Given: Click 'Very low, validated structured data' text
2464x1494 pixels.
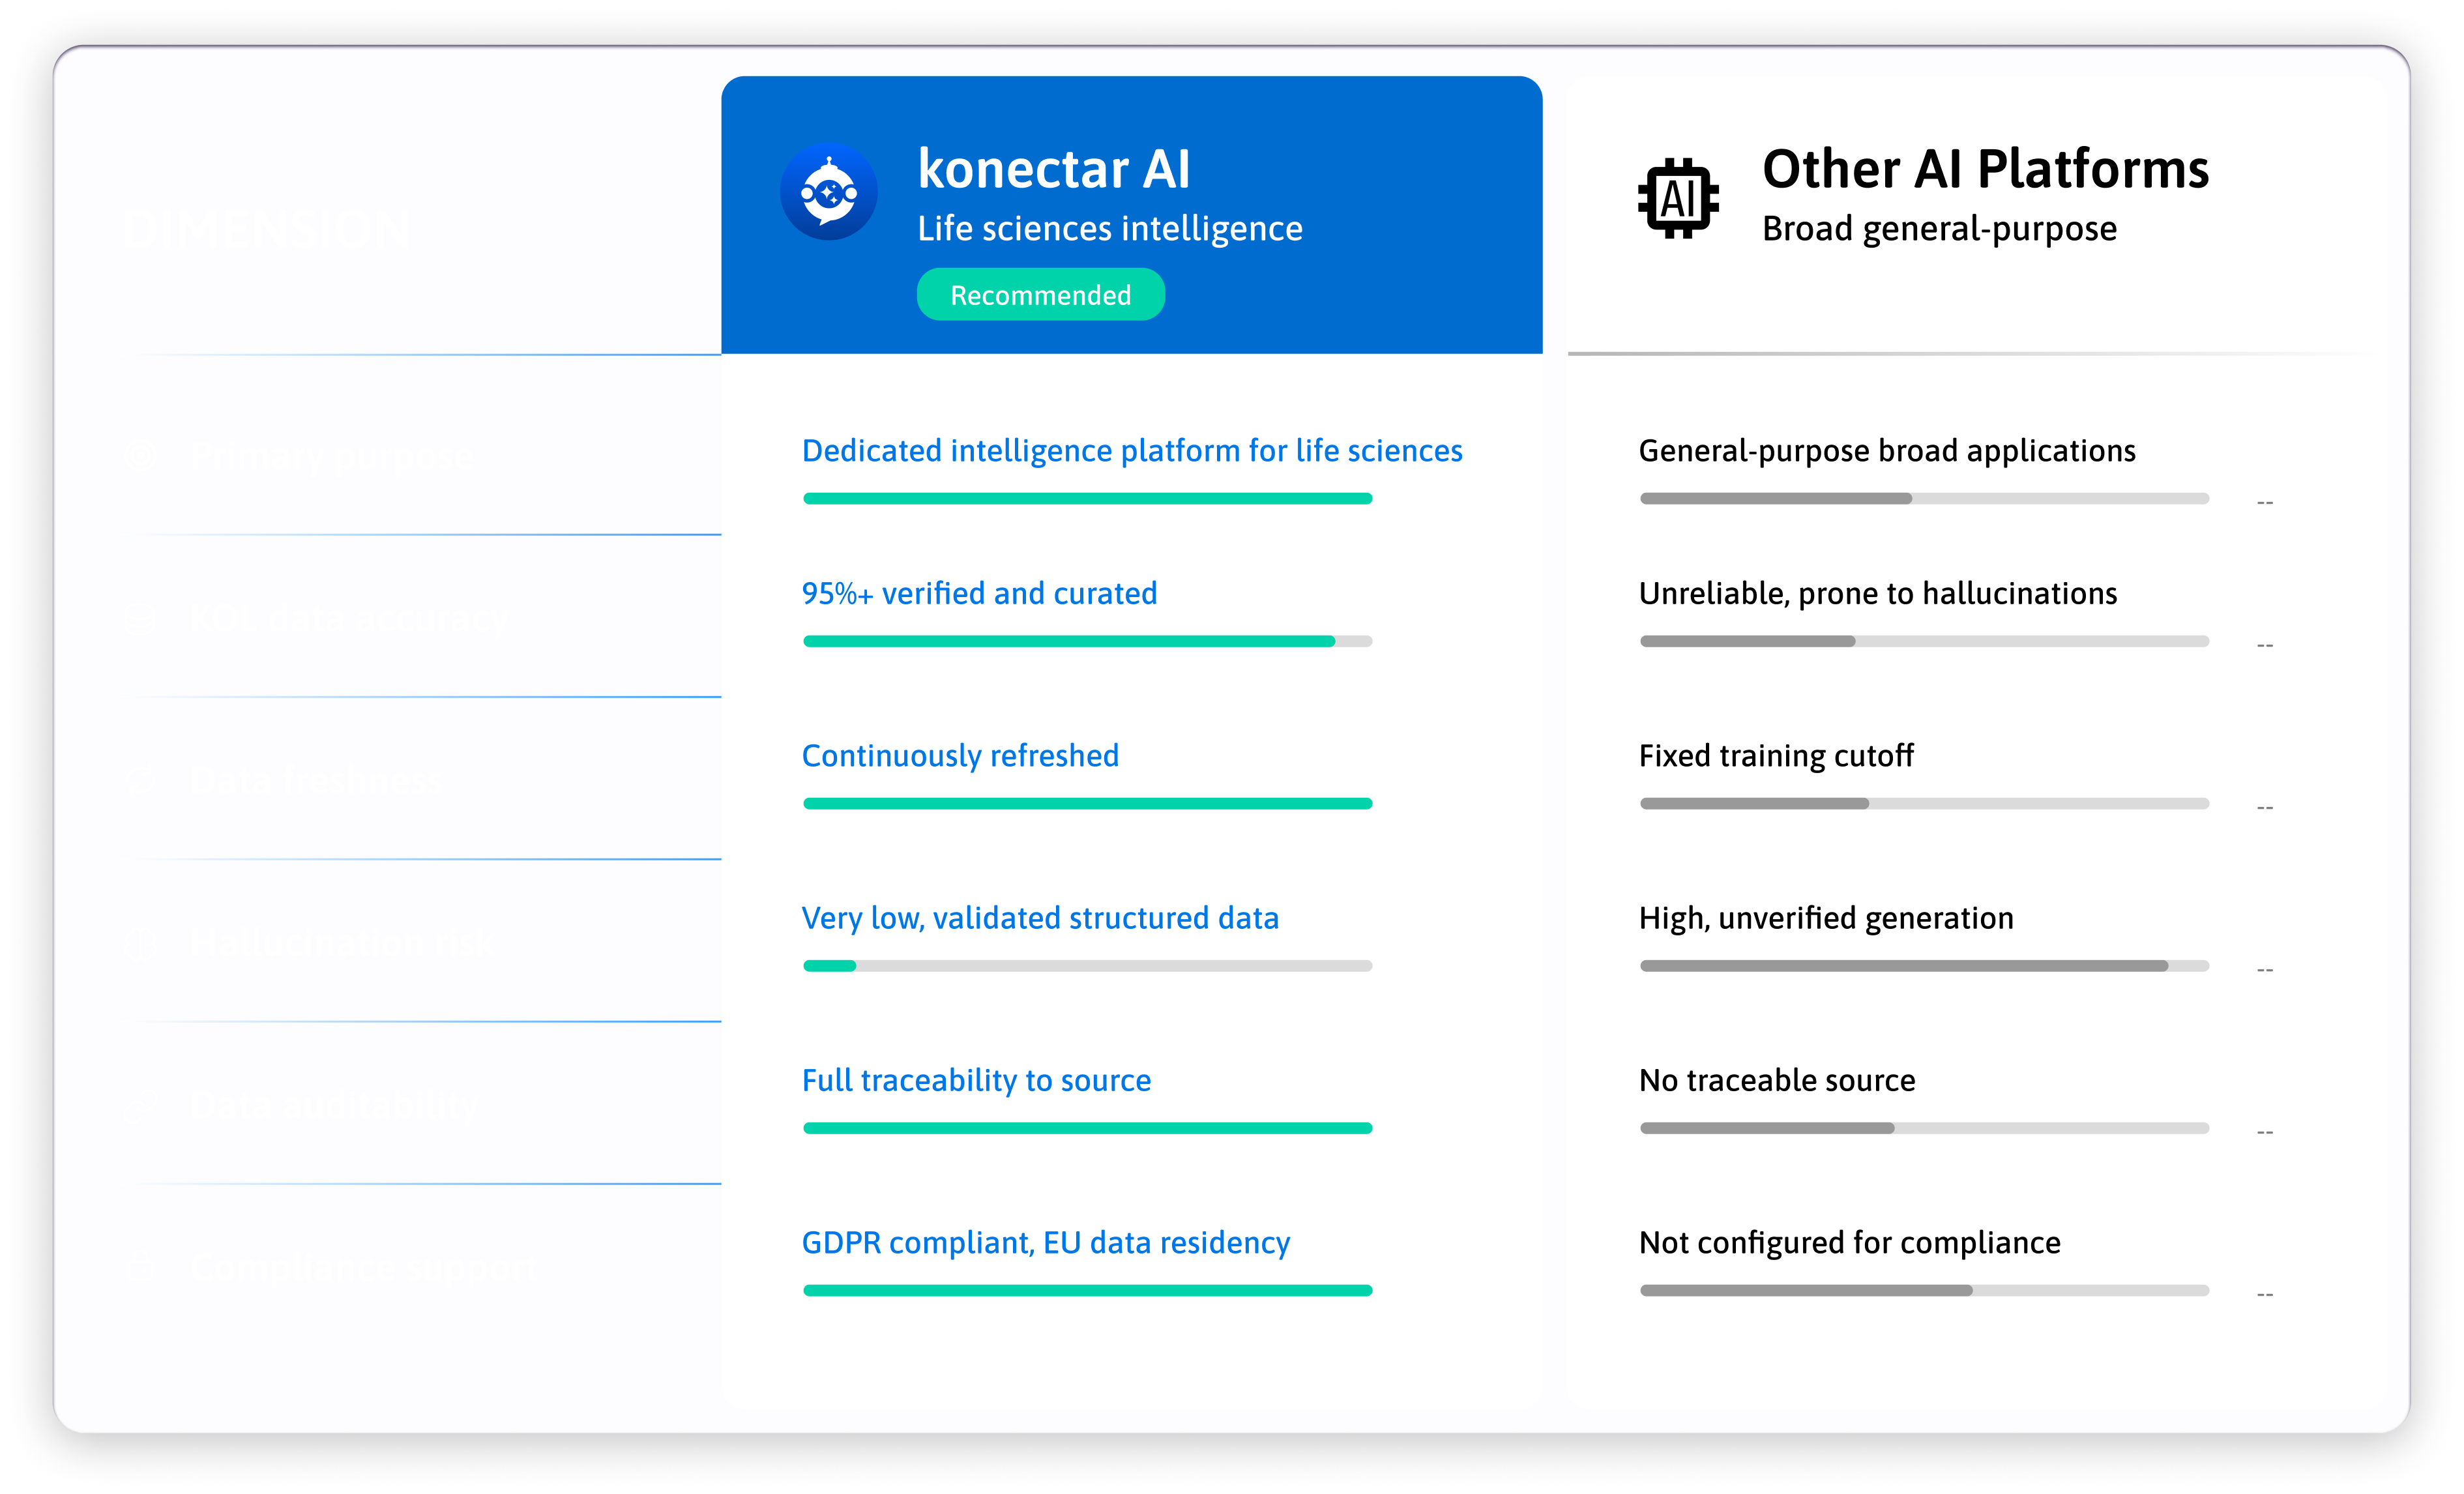Looking at the screenshot, I should (x=1040, y=918).
